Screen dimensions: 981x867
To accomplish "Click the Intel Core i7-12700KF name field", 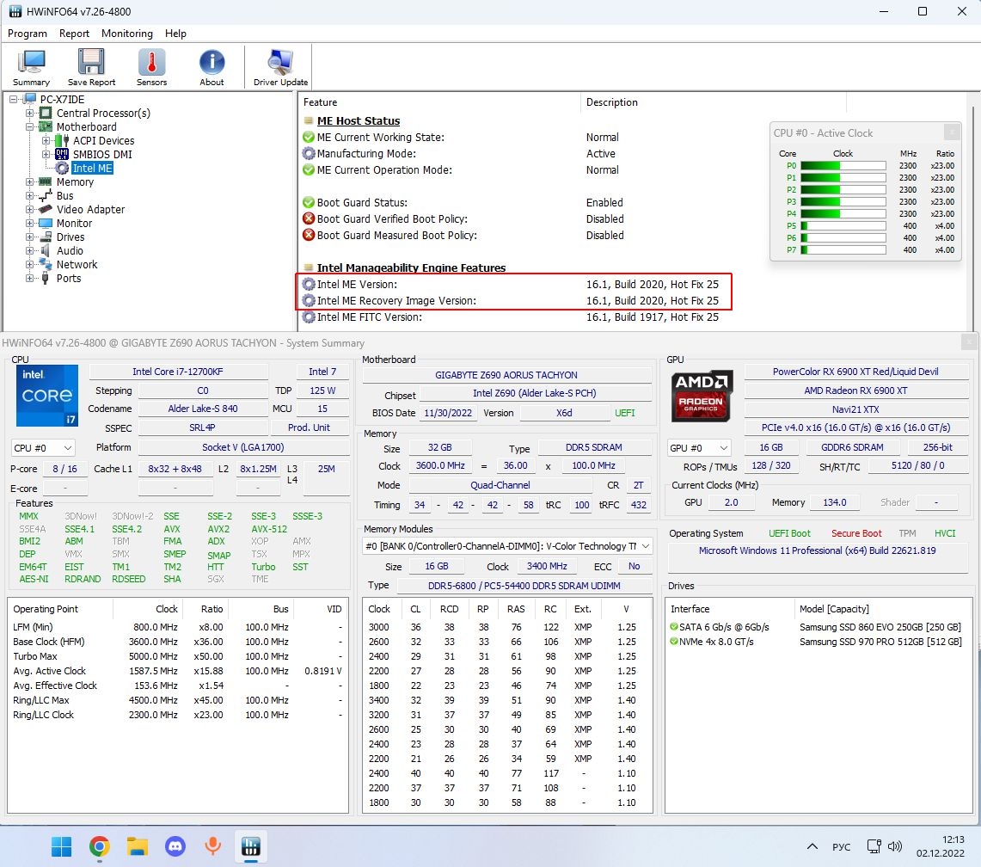I will (178, 372).
